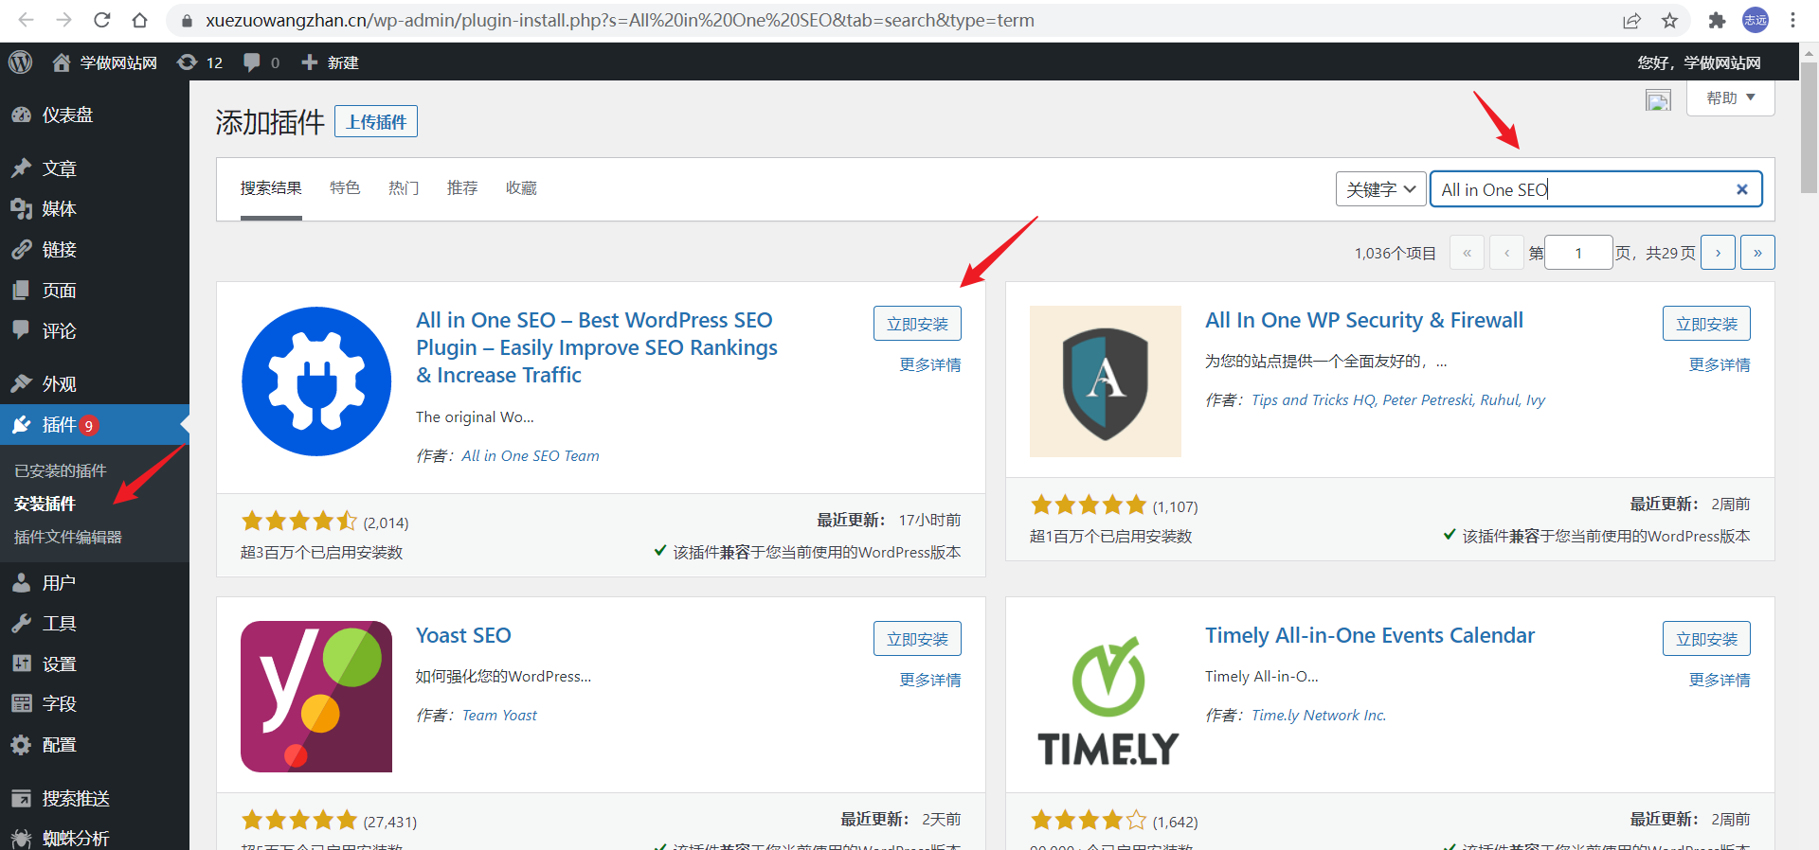Open 仪表盘 dashboard menu
This screenshot has height=850, width=1819.
point(95,115)
